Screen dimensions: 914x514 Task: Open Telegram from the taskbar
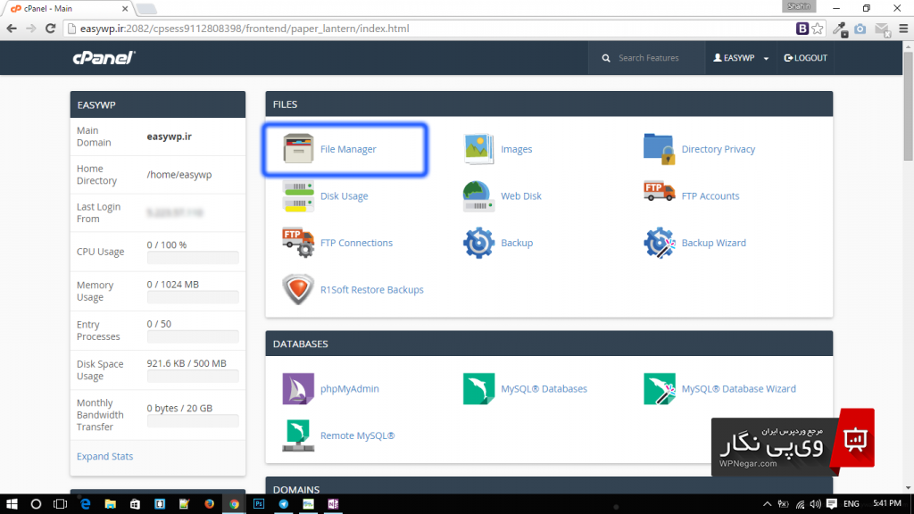point(284,504)
